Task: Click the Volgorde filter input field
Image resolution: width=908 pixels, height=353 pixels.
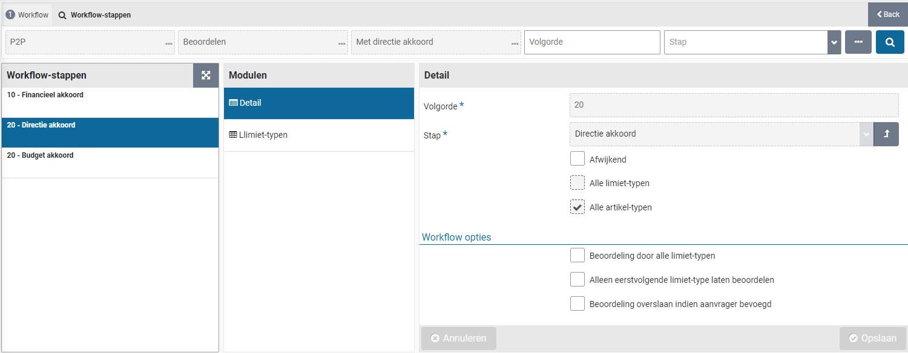Action: pos(591,42)
